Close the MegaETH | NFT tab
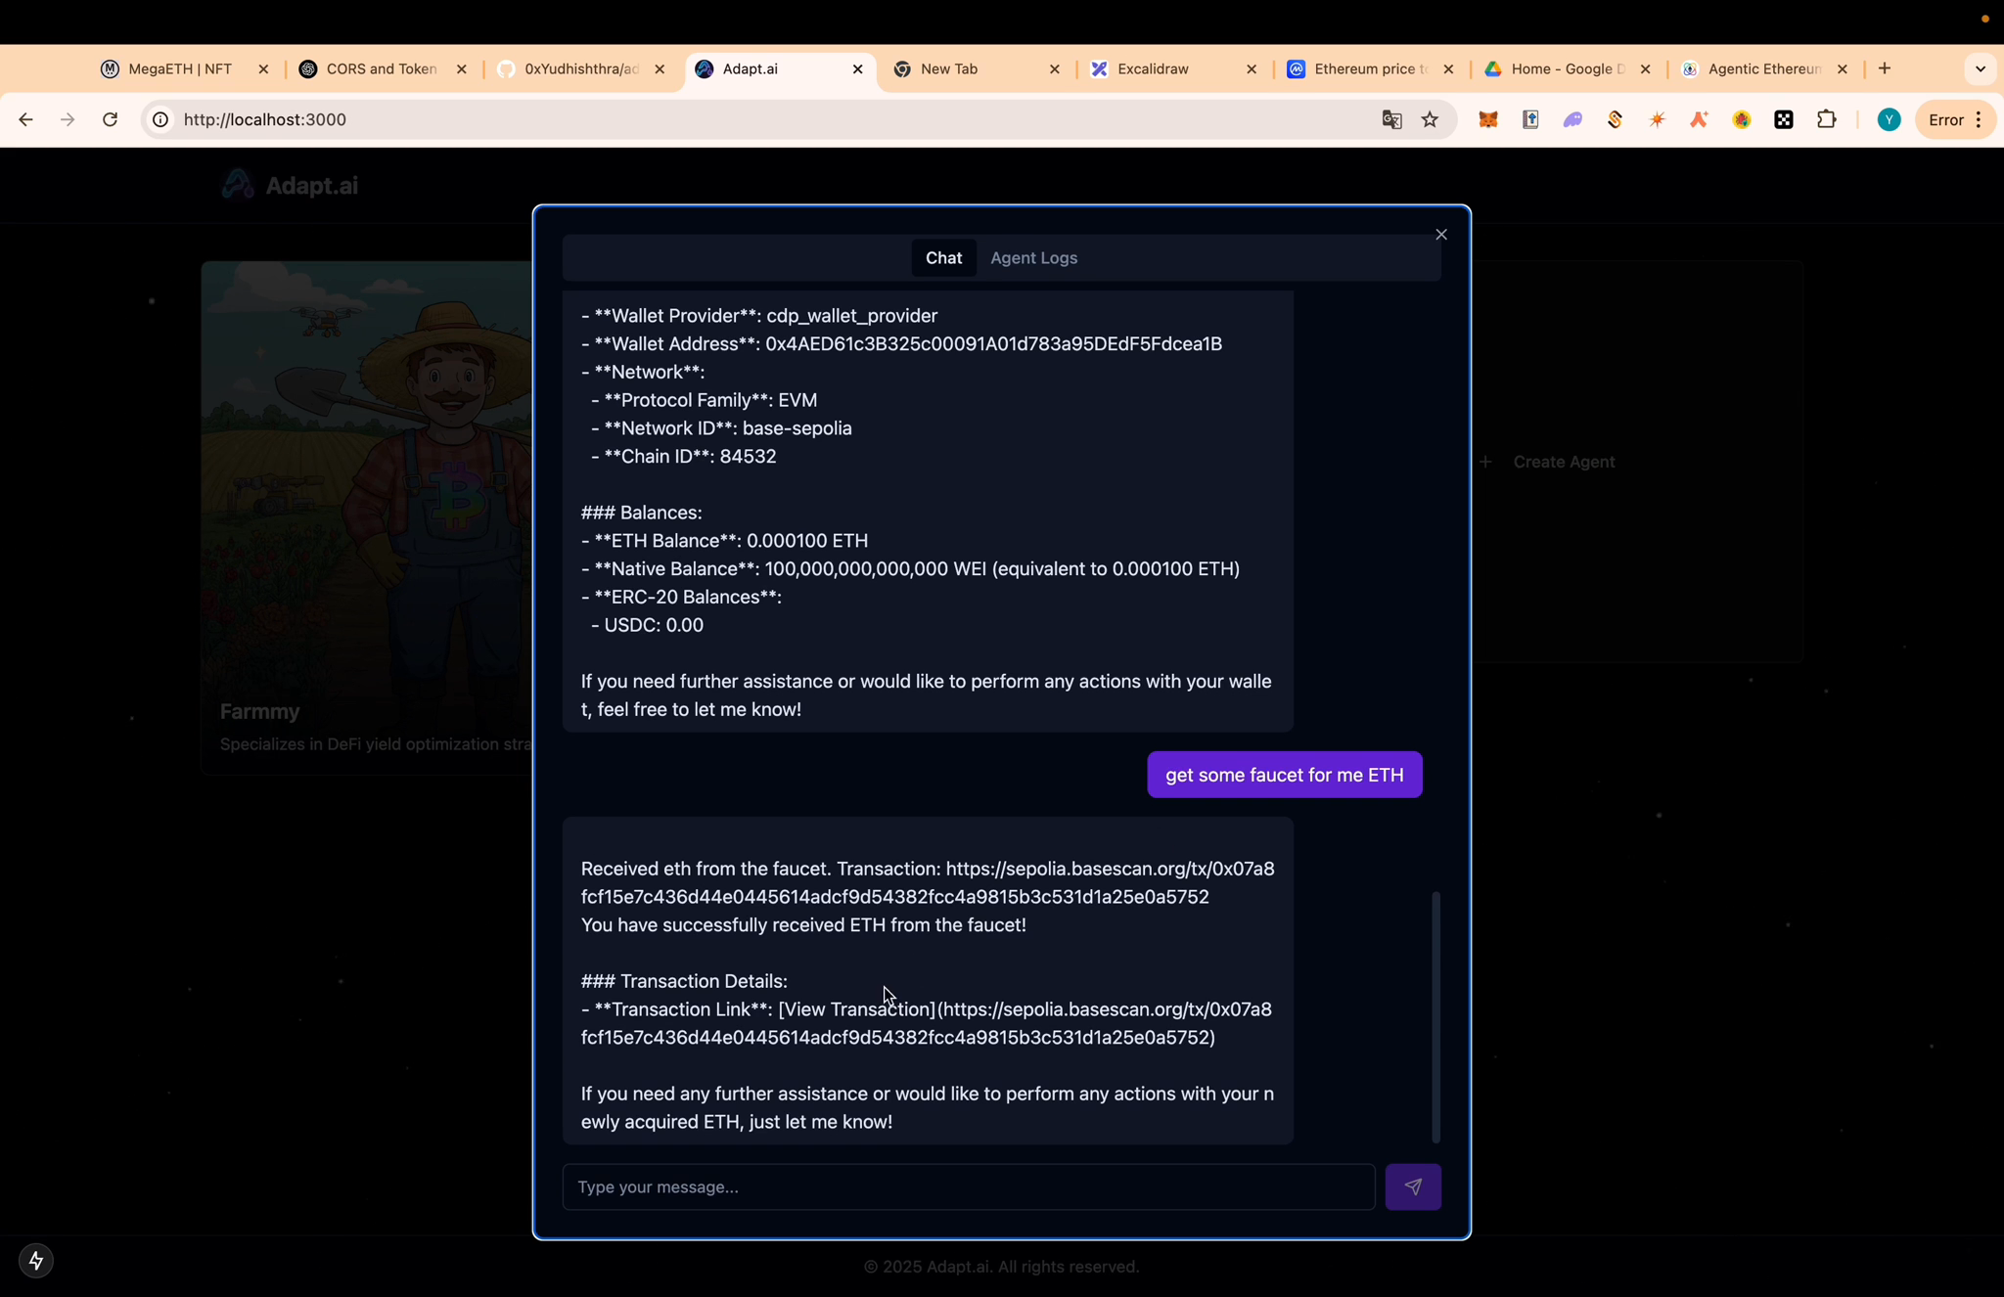 click(x=263, y=68)
